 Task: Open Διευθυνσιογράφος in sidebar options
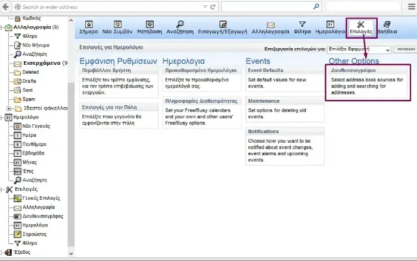tap(43, 216)
